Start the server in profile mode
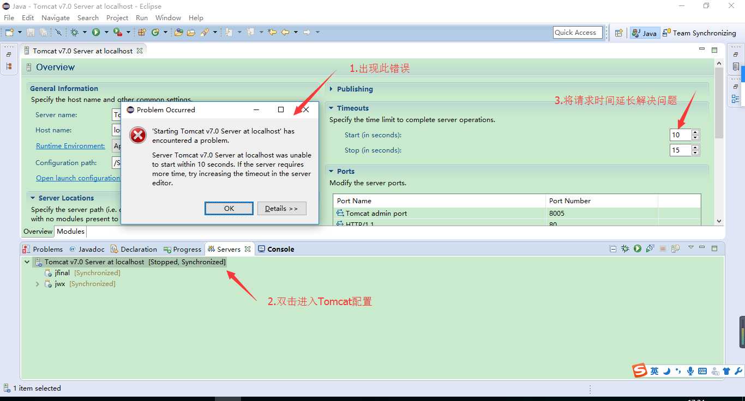 coord(650,249)
